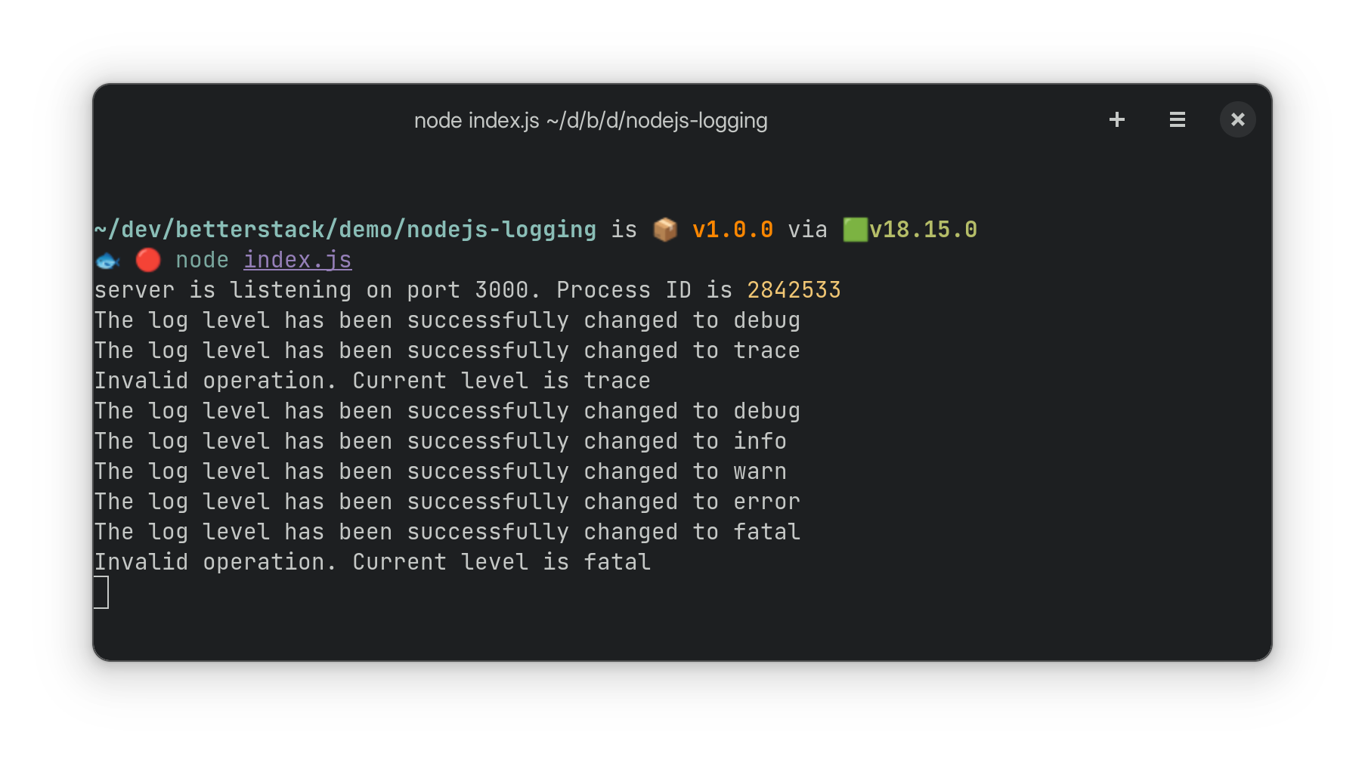1365x763 pixels.
Task: Click the 'Invalid operation. Current level is fatal' line
Action: tap(372, 562)
